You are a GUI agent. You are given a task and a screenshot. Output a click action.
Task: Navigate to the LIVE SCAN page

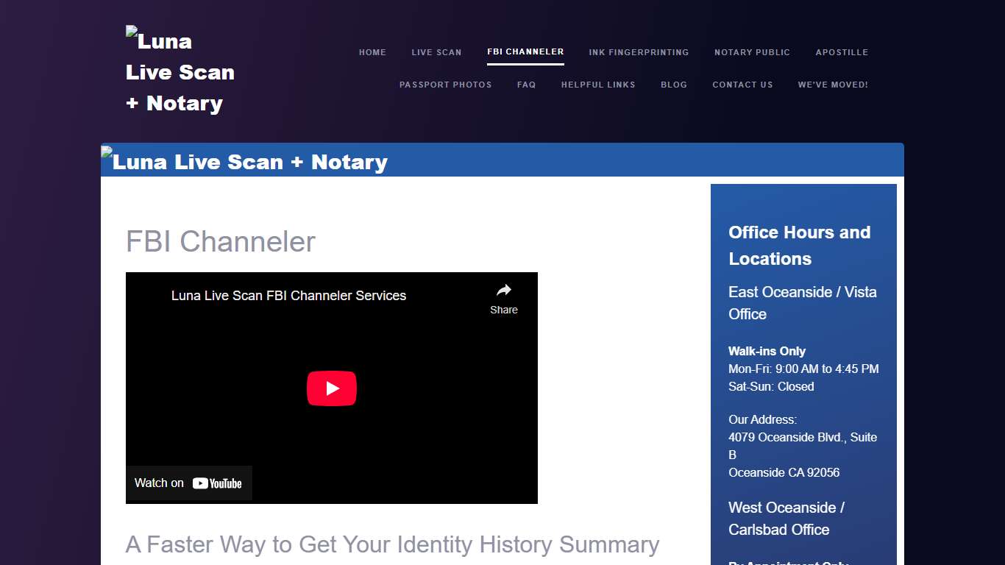pyautogui.click(x=436, y=52)
